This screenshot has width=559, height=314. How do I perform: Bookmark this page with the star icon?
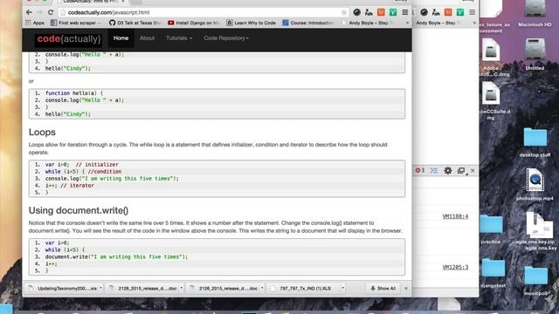(344, 12)
